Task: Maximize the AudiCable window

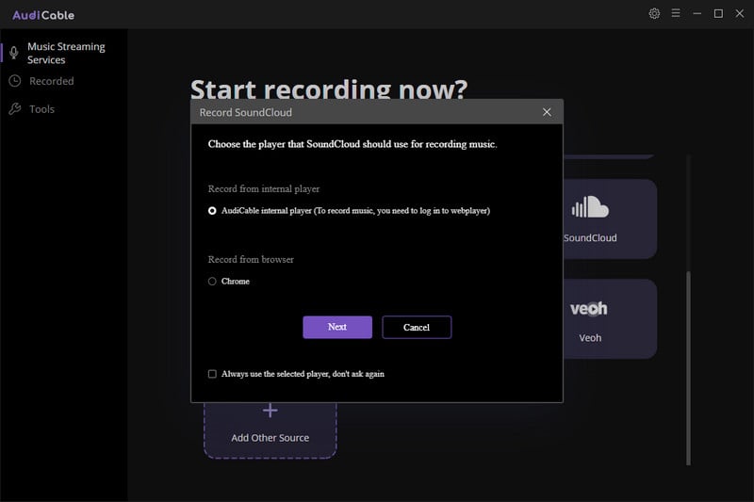Action: pos(718,13)
